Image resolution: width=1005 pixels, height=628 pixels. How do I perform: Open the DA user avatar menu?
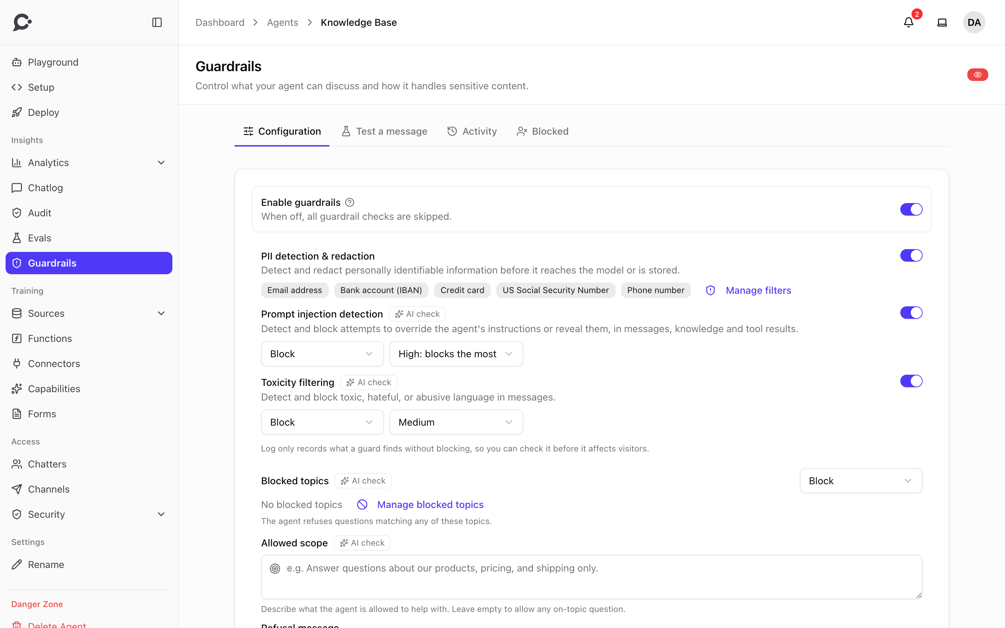point(974,22)
